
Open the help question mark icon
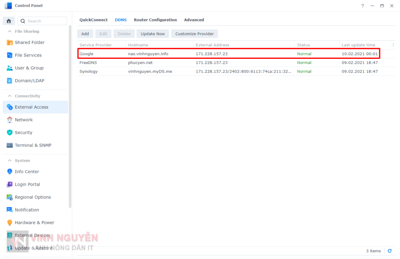(362, 6)
